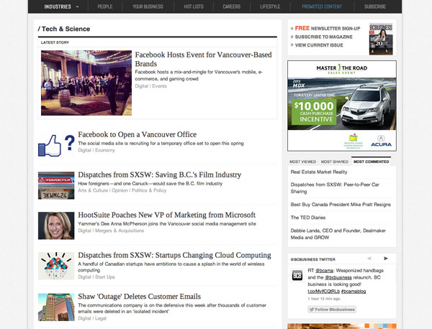Click the Politics & Policy tag
432x329 pixels.
tap(149, 190)
